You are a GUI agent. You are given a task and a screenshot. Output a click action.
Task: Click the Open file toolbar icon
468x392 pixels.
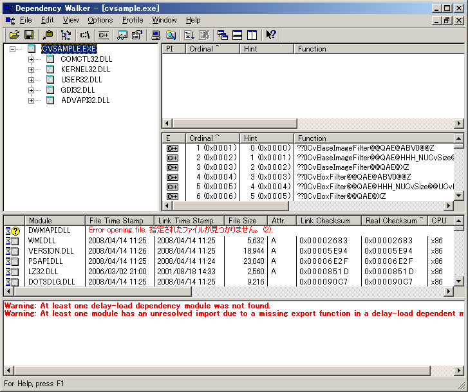click(14, 35)
